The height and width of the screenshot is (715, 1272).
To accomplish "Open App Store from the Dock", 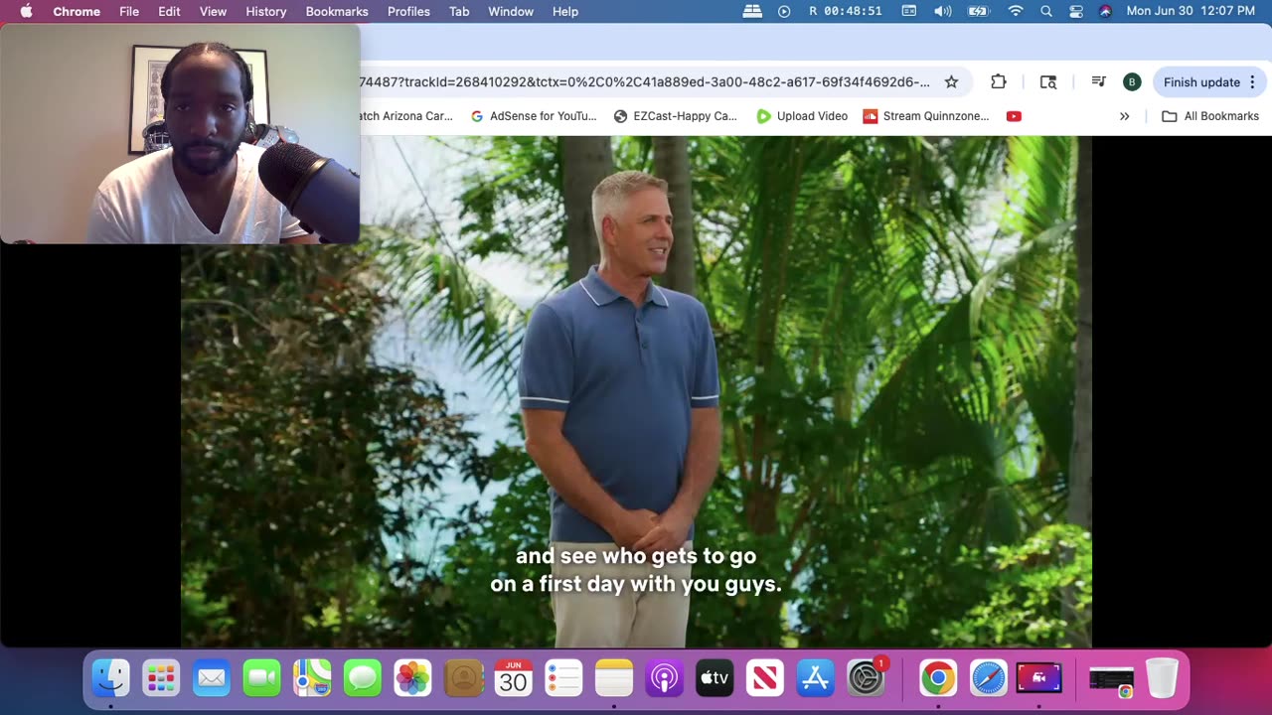I will pyautogui.click(x=816, y=678).
